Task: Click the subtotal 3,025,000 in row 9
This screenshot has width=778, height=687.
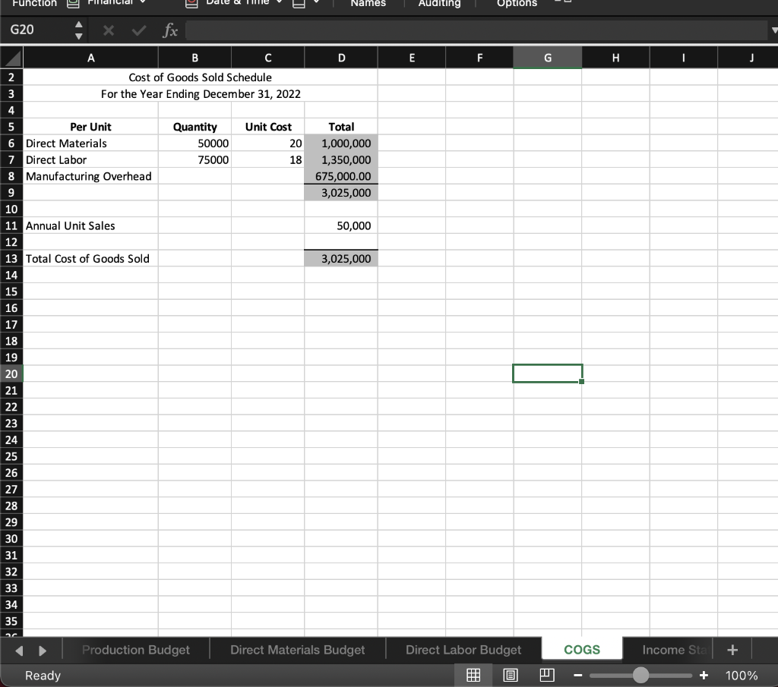Action: [x=341, y=192]
